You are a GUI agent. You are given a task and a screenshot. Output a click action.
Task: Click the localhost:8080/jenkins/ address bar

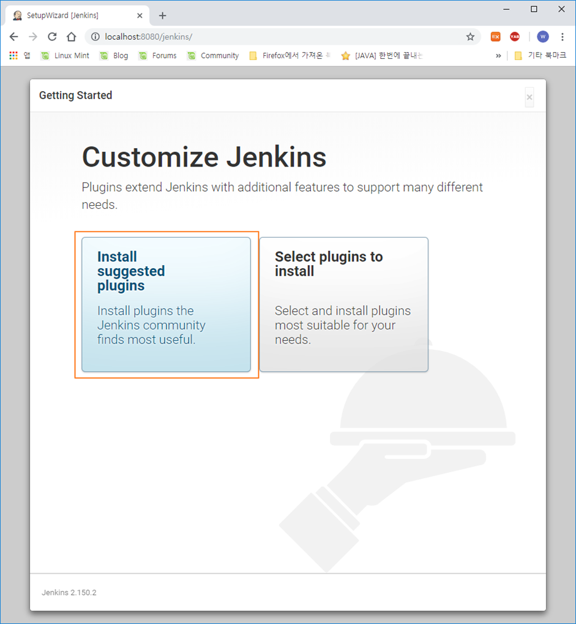[x=282, y=37]
